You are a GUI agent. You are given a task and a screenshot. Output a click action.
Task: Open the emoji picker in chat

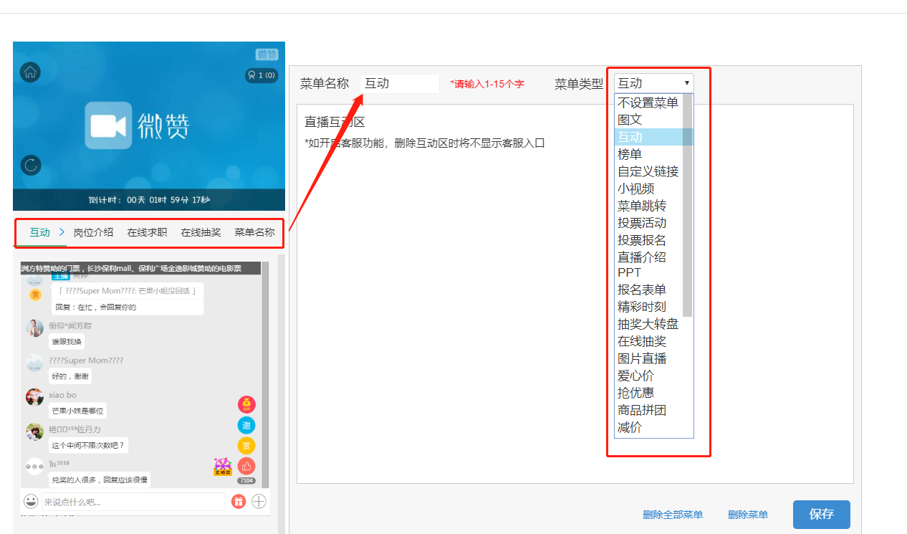31,501
